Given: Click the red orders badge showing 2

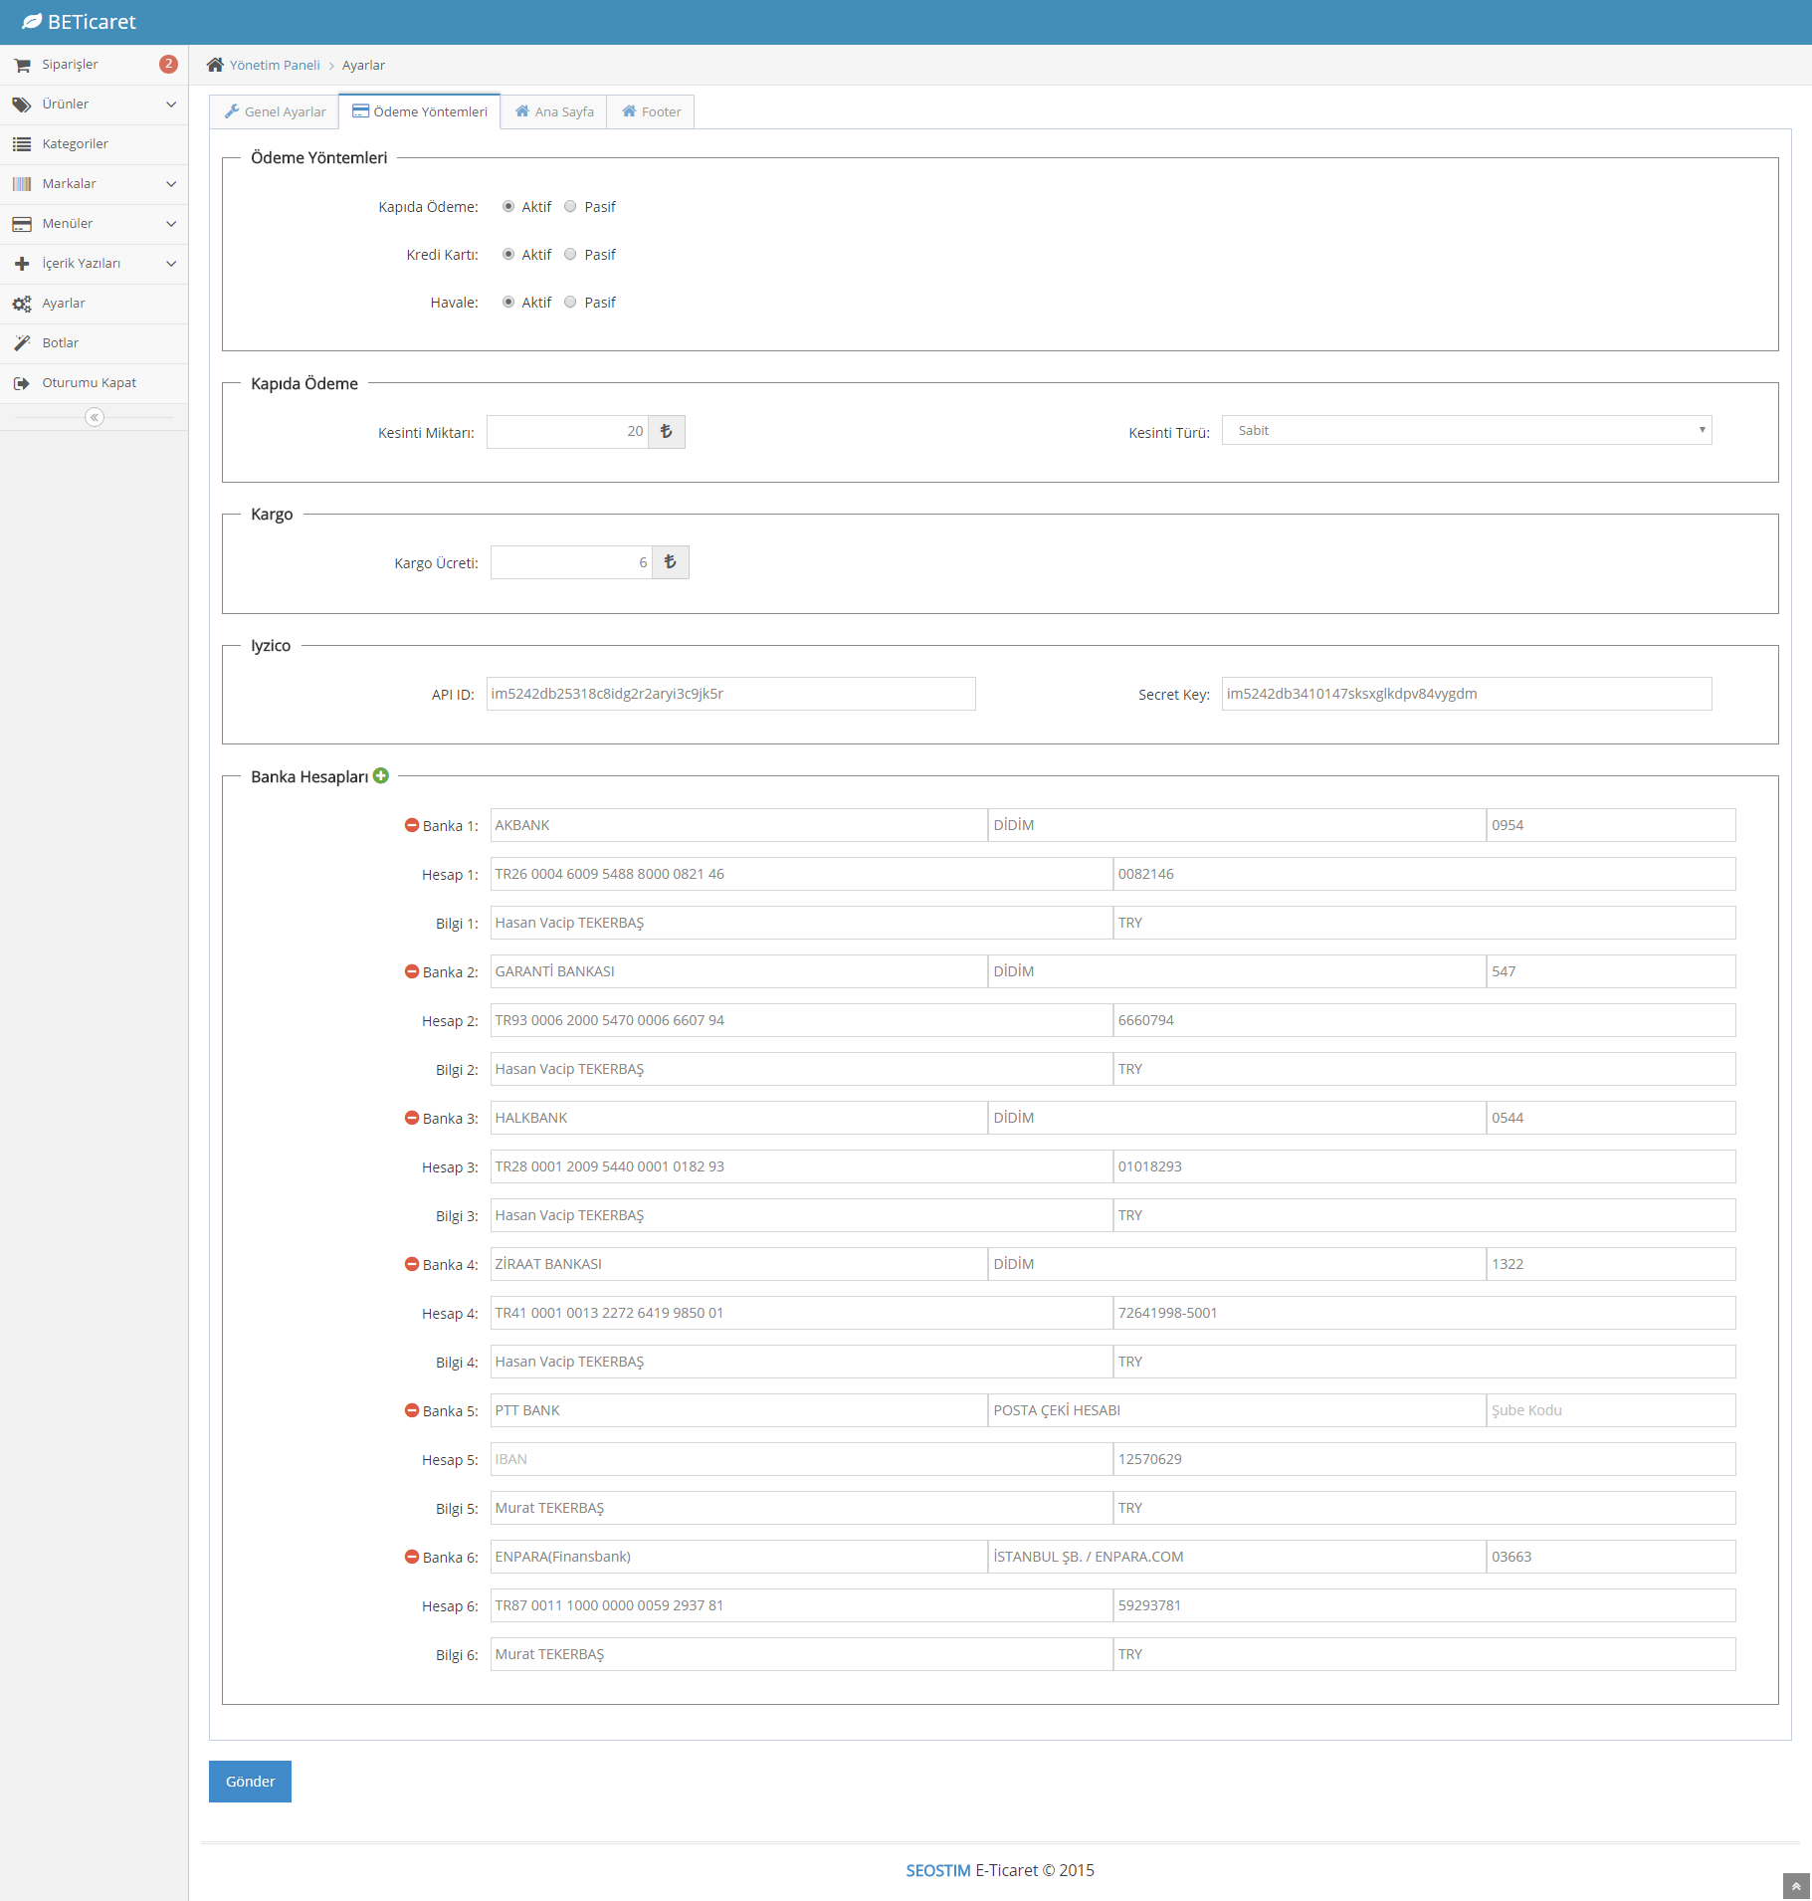Looking at the screenshot, I should coord(168,64).
